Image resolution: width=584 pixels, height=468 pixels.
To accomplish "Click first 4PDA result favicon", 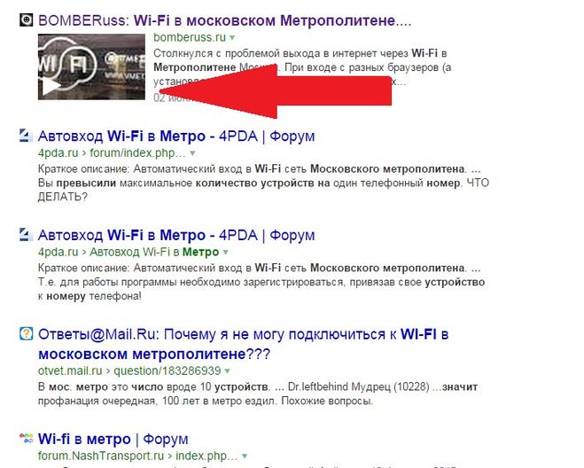I will point(26,136).
